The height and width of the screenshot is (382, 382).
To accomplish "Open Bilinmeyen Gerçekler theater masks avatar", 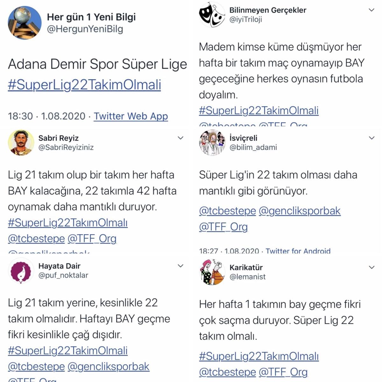I will click(212, 14).
